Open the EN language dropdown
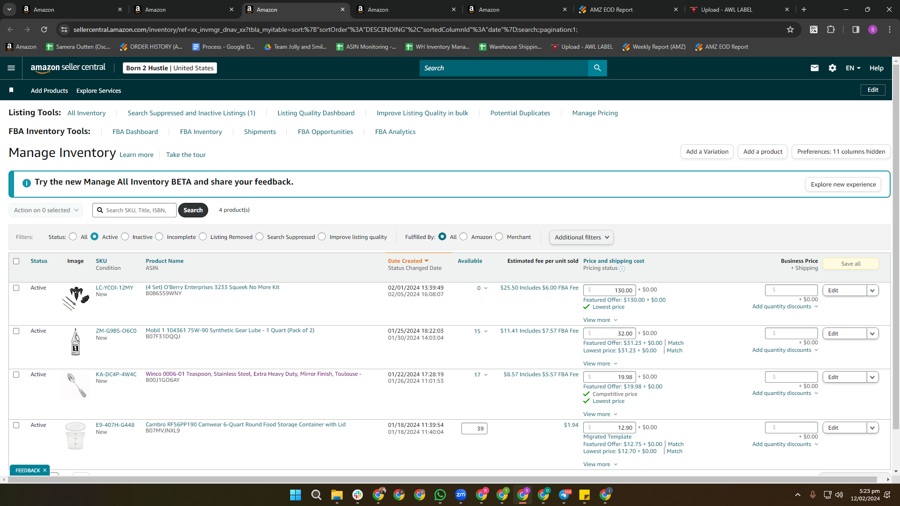Screen dimensions: 900x506 click(853, 68)
